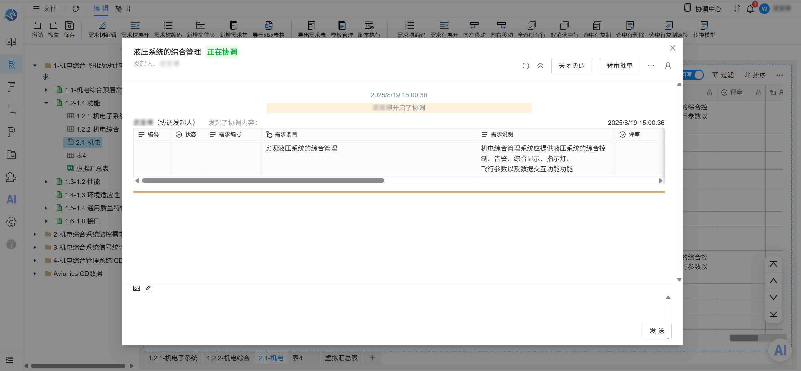Open 文件 menu
This screenshot has height=371, width=801.
pos(45,8)
